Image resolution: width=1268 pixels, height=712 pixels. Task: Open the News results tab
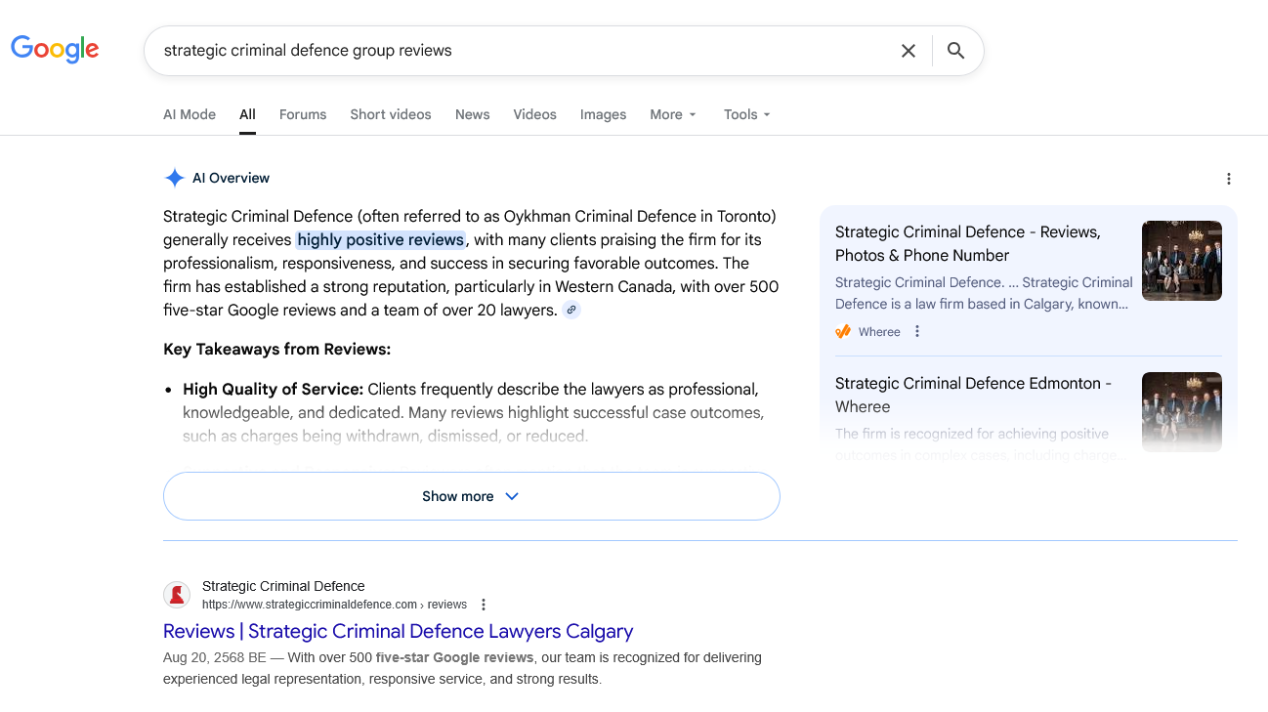coord(472,114)
